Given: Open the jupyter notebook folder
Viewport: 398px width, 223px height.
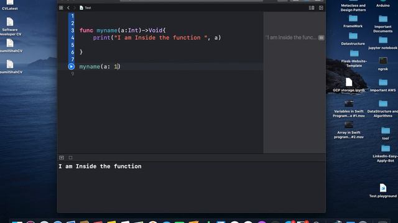Looking at the screenshot, I should [383, 43].
